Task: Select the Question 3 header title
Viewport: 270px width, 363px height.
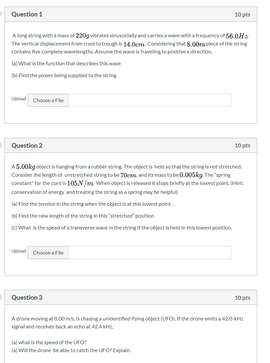Action: (x=27, y=297)
